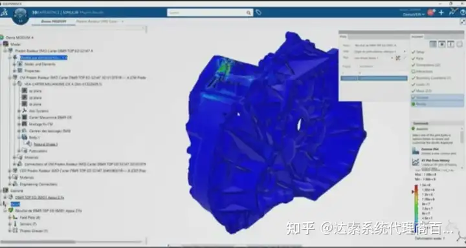The height and width of the screenshot is (248, 466).
Task: Click tree horizontal scrollbar
Action: (x=38, y=242)
